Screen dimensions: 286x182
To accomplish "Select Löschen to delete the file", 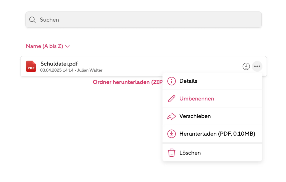I will coord(212,153).
